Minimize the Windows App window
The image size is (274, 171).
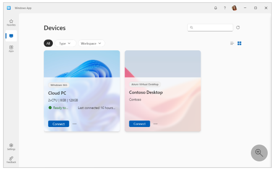point(245,8)
